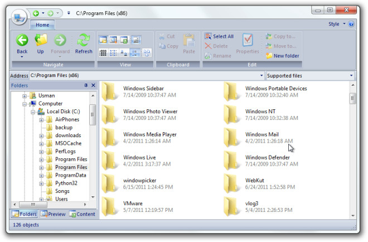This screenshot has width=368, height=242.
Task: Close the Folders pane
Action: [93, 85]
